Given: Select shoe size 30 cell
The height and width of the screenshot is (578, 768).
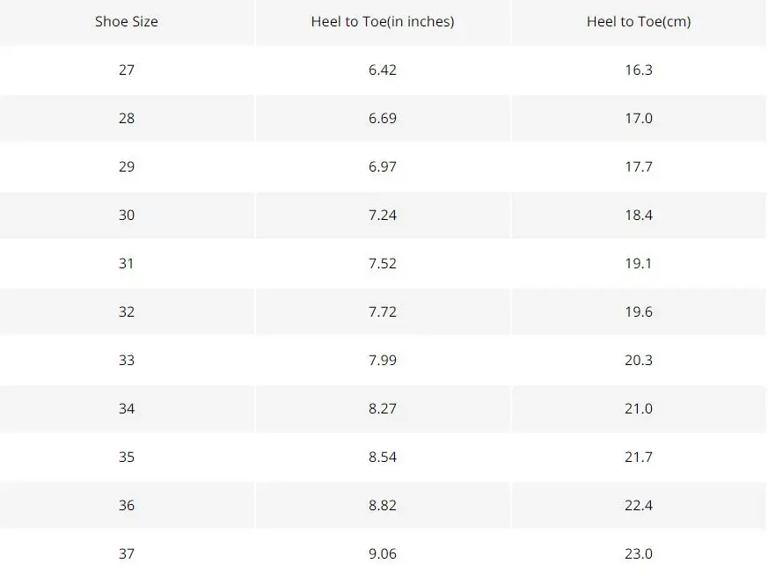Looking at the screenshot, I should coord(127,215).
